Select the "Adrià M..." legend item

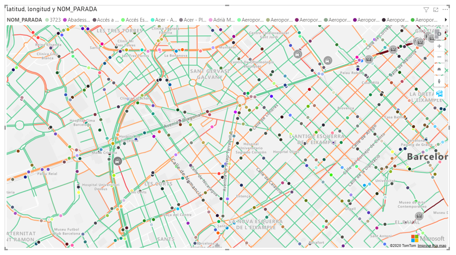coord(224,20)
